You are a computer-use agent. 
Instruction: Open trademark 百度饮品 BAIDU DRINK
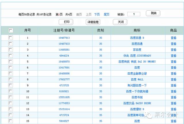point(137,103)
